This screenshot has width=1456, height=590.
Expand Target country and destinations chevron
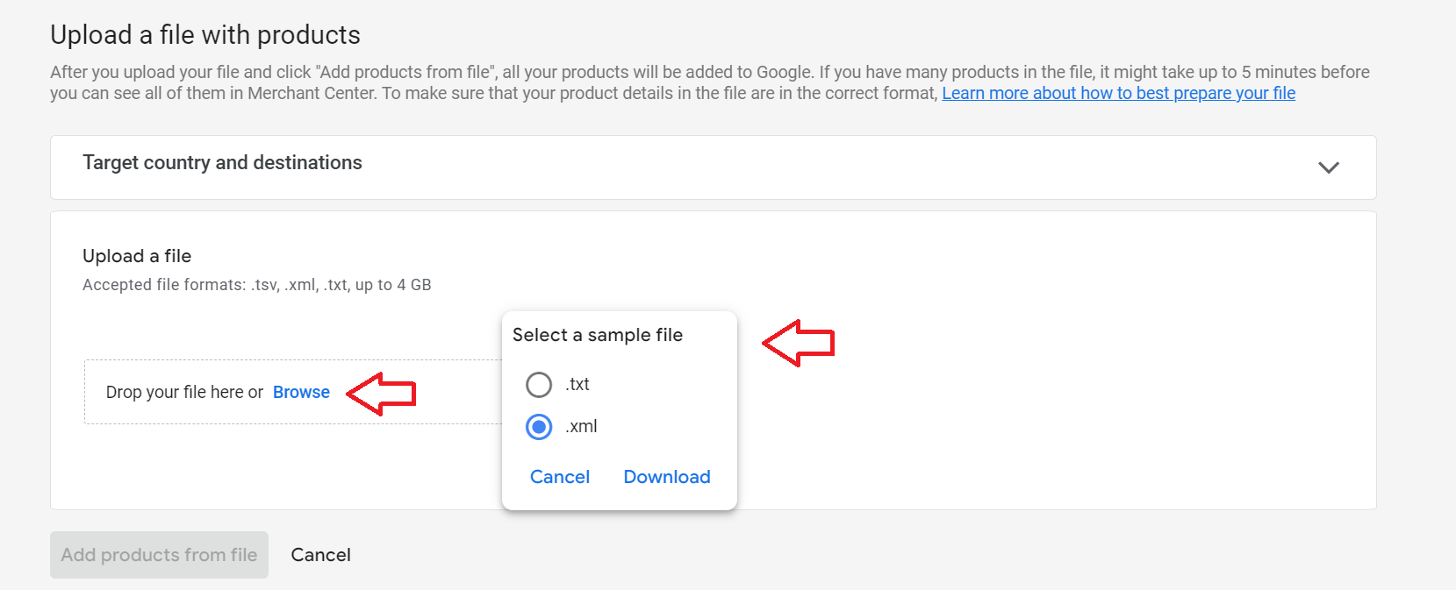[x=1329, y=167]
